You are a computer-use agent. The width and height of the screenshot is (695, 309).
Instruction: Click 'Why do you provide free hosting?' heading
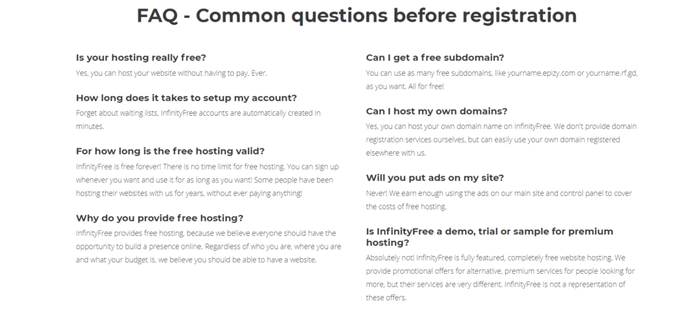pos(159,218)
